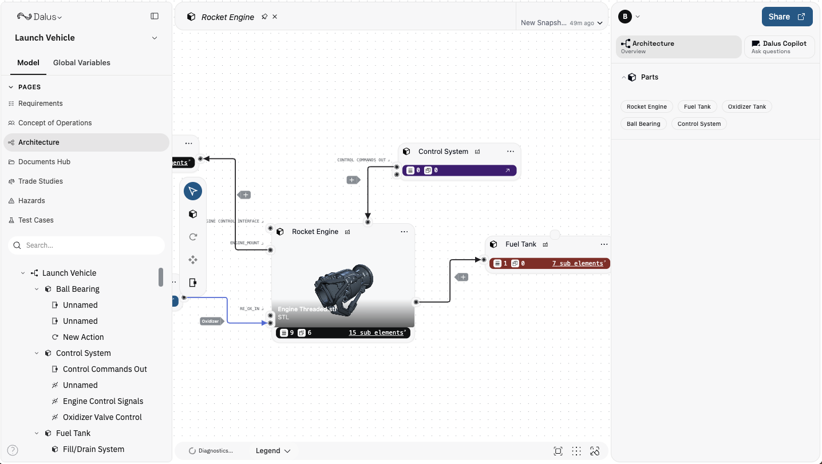Click the Rocket Engine requirements count icon
The width and height of the screenshot is (822, 464).
[284, 333]
